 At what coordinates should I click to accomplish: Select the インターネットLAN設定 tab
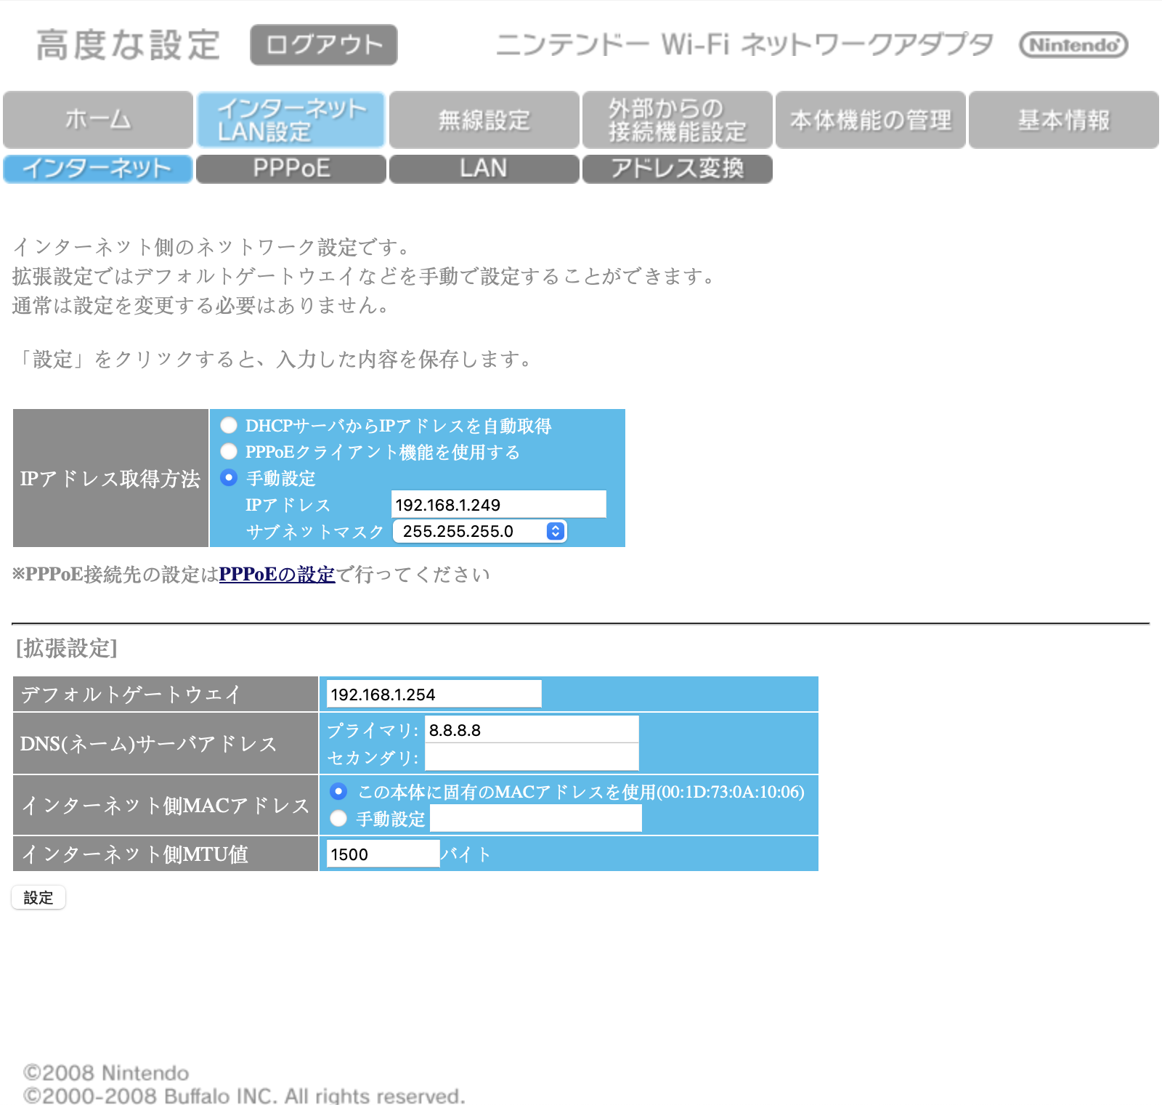[x=290, y=120]
